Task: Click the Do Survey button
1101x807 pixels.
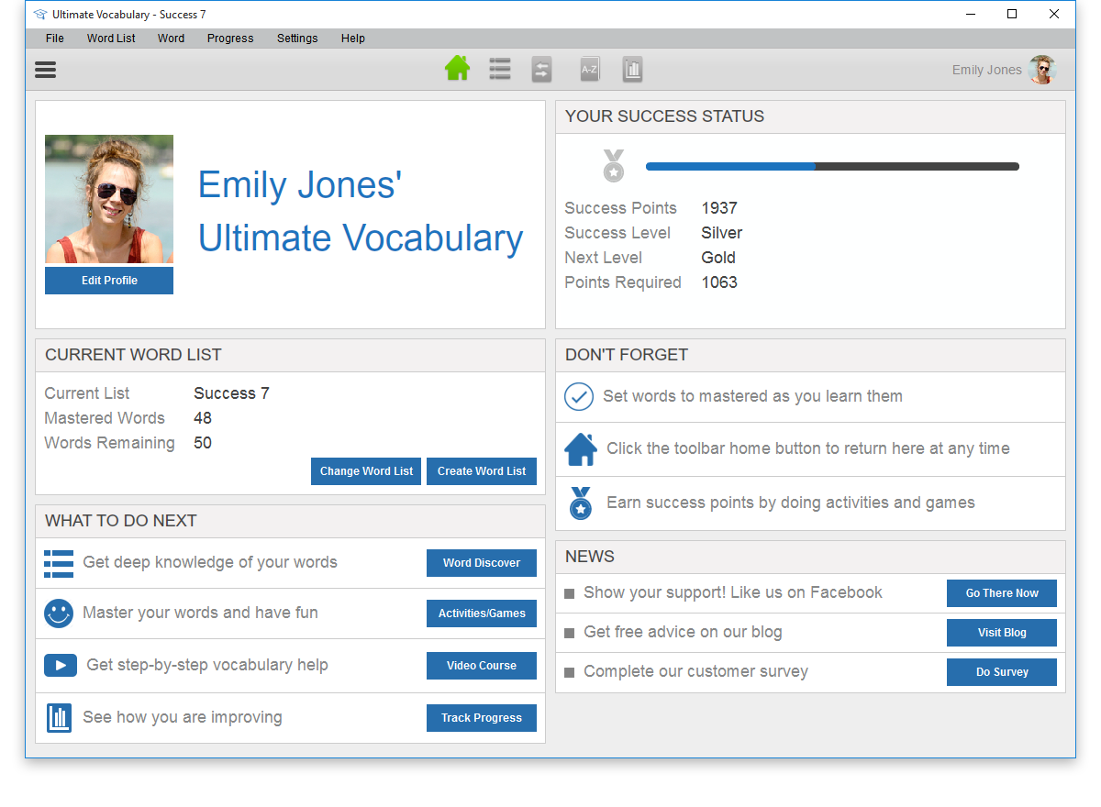Action: pyautogui.click(x=1002, y=672)
